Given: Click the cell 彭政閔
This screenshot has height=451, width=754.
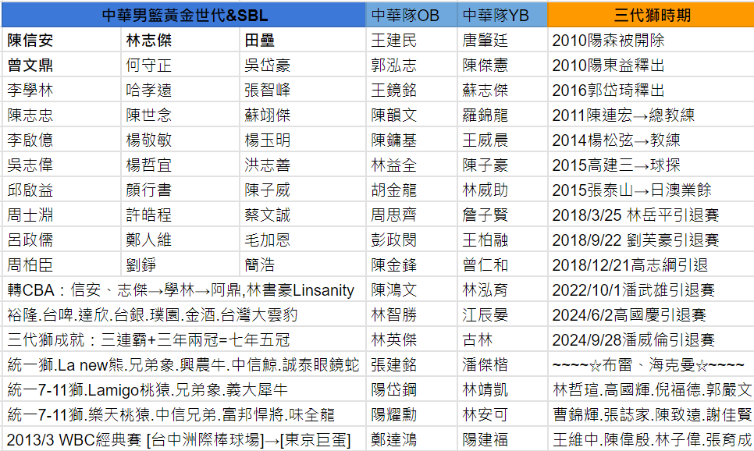Looking at the screenshot, I should pyautogui.click(x=411, y=240).
